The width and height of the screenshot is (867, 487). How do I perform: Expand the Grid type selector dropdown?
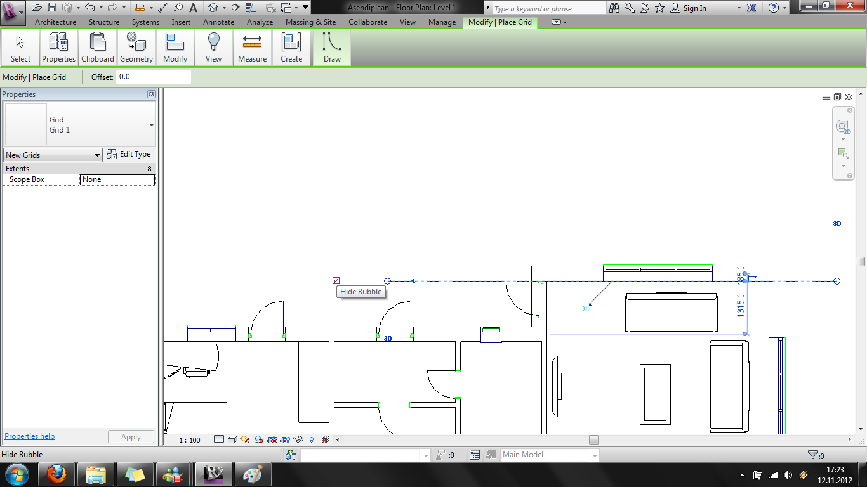click(151, 125)
